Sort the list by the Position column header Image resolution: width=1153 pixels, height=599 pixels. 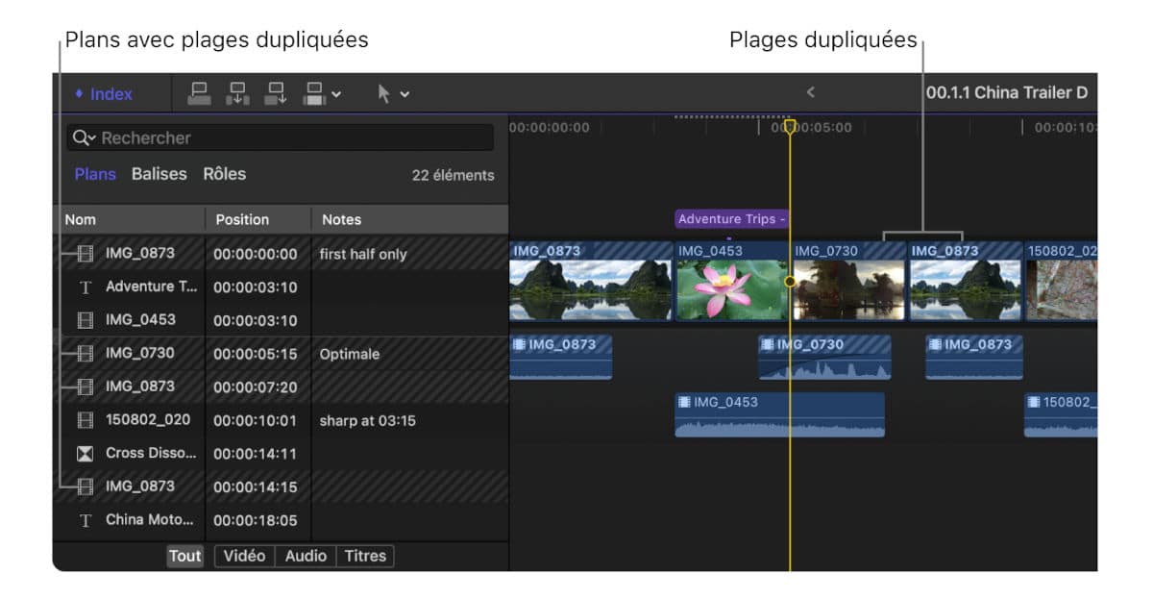pos(242,219)
